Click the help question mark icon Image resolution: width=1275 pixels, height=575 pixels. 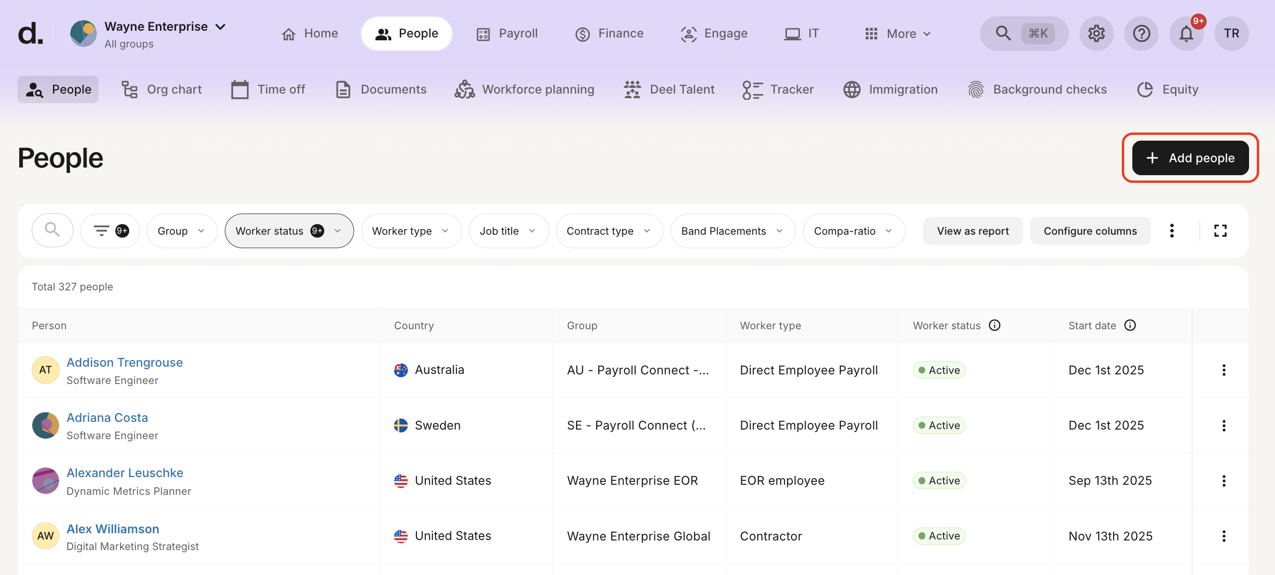coord(1141,34)
